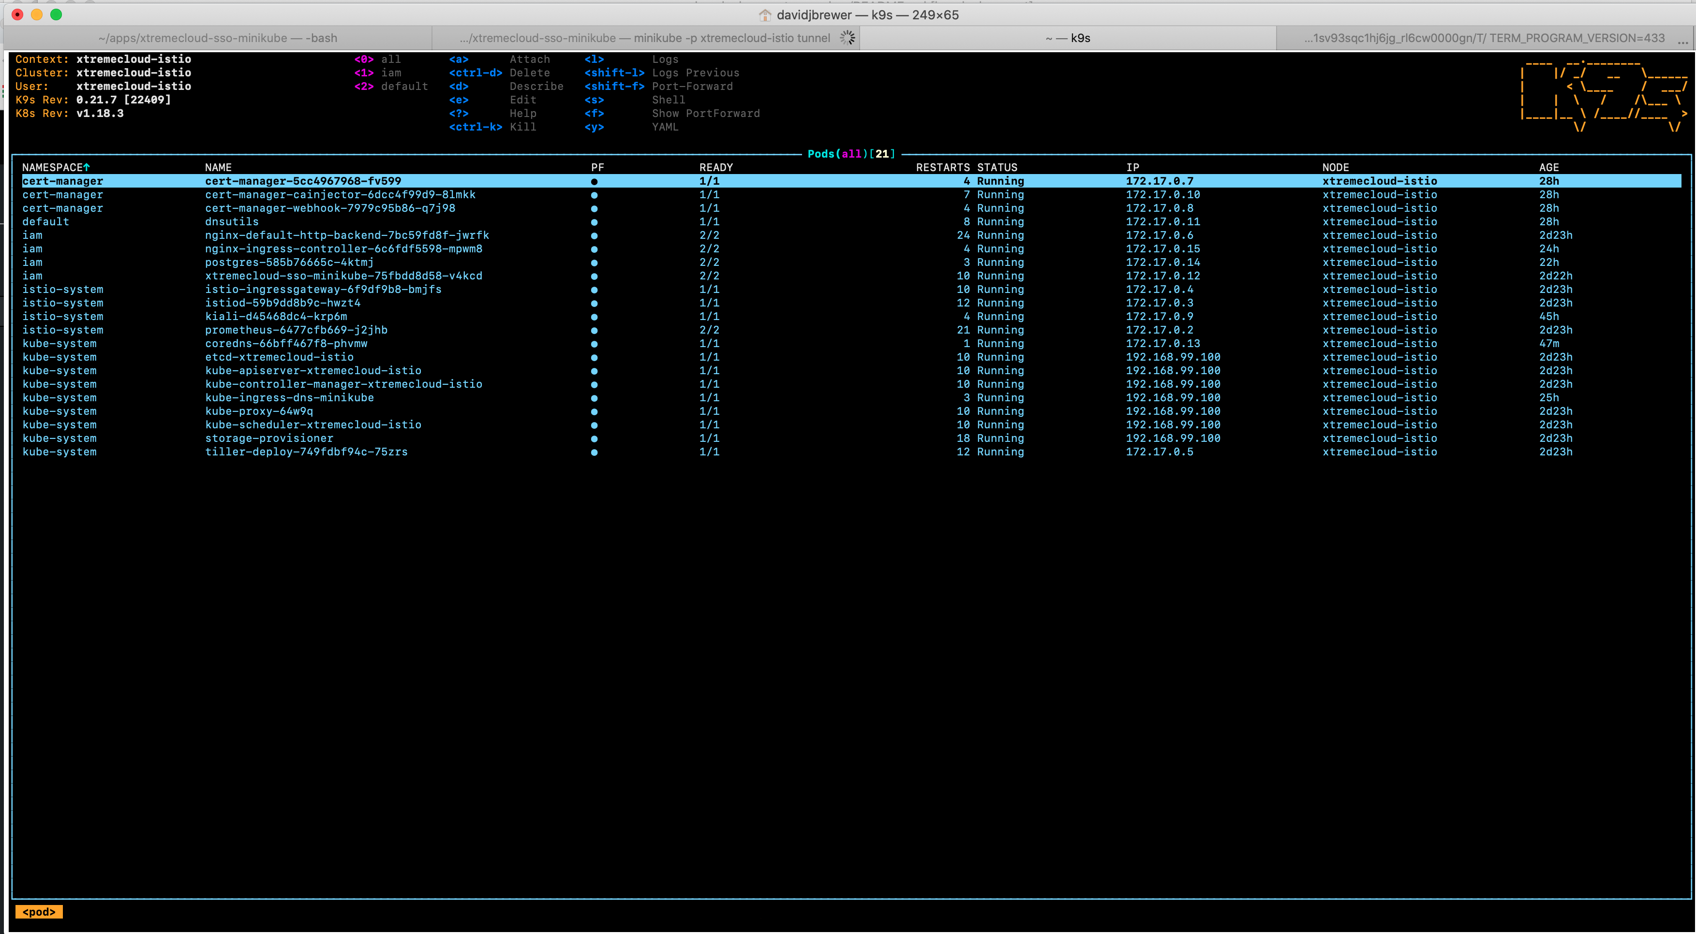Select pod kube-apiserver-xtremecloud-istio
This screenshot has height=934, width=1696.
[x=851, y=371]
